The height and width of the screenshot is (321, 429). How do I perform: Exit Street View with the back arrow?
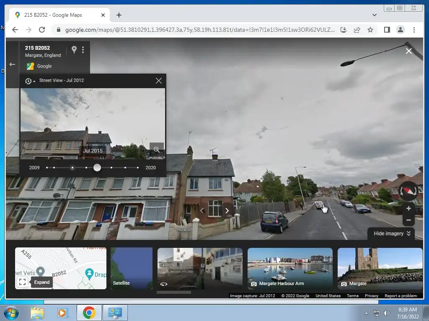tap(12, 64)
